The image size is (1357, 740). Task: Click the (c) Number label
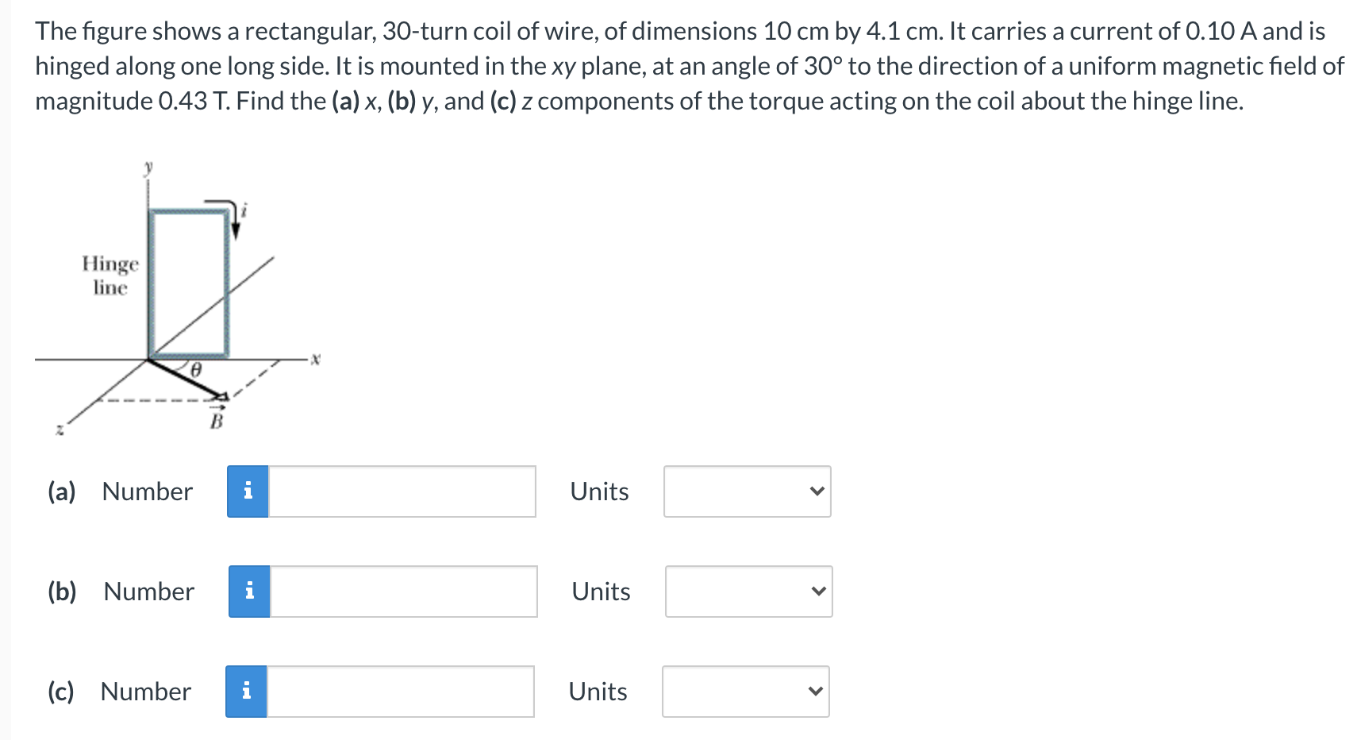(x=120, y=692)
